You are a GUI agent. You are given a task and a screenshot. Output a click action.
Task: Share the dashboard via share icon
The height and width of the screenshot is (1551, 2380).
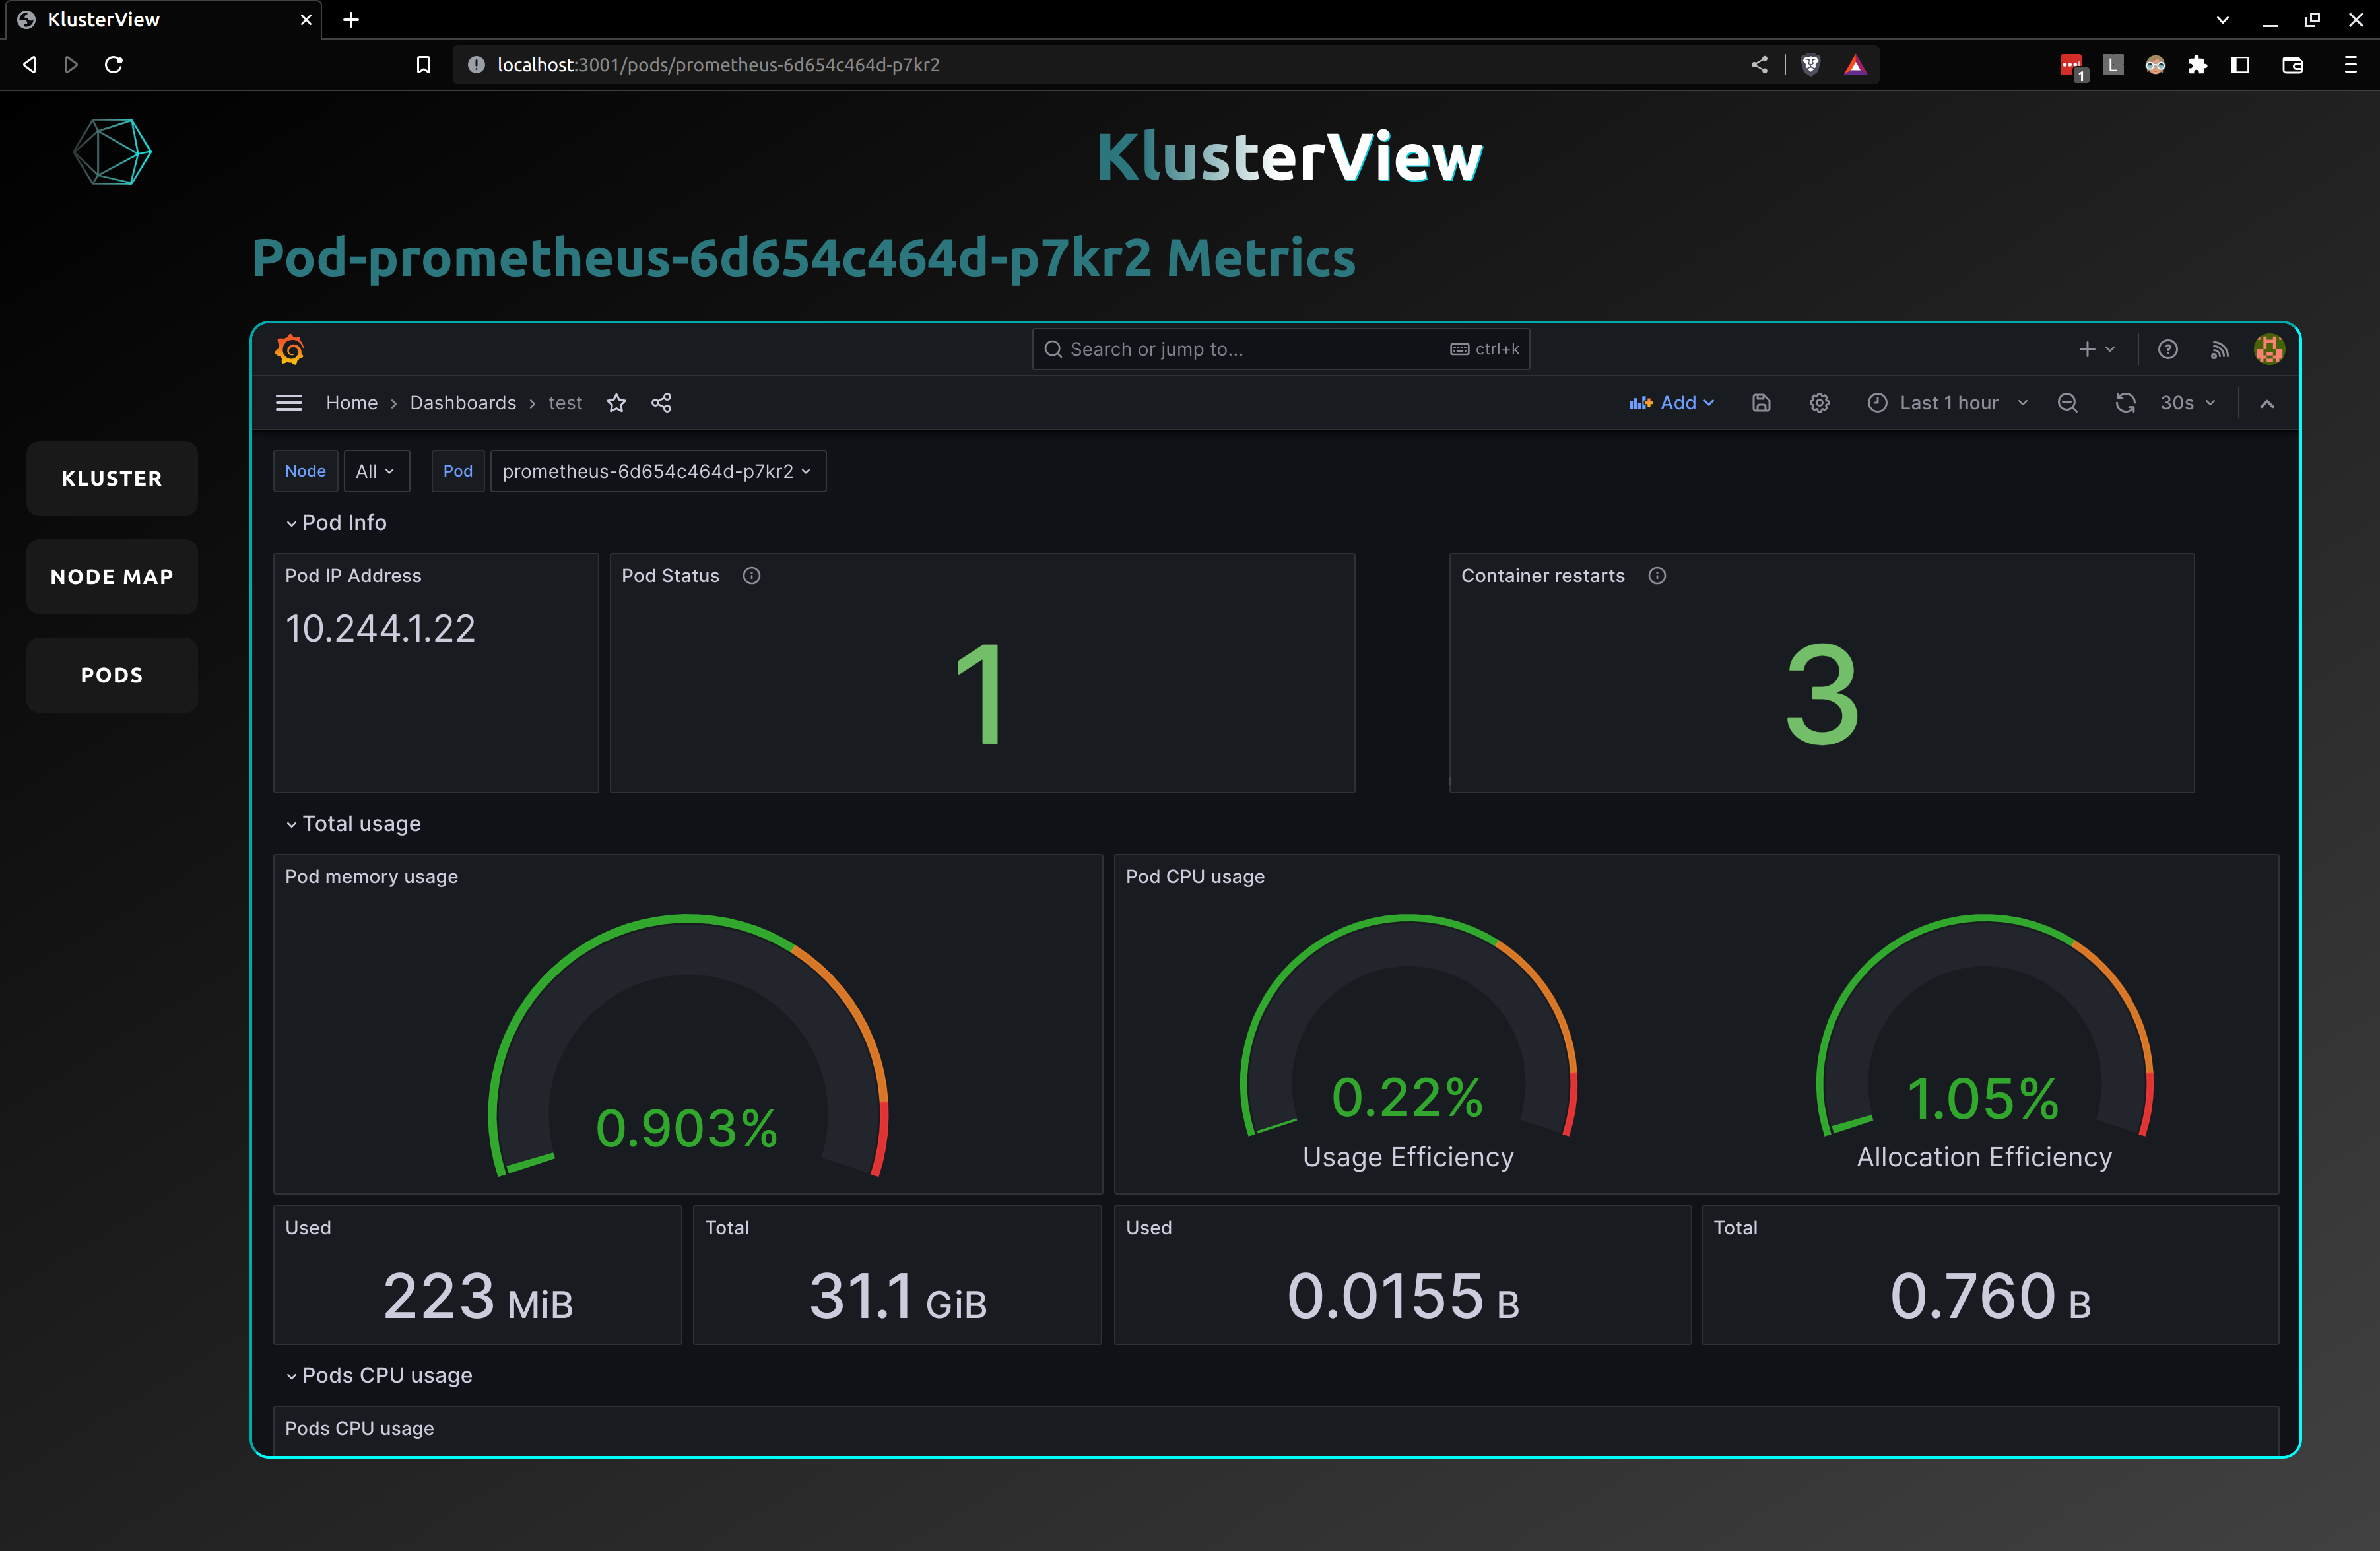662,403
